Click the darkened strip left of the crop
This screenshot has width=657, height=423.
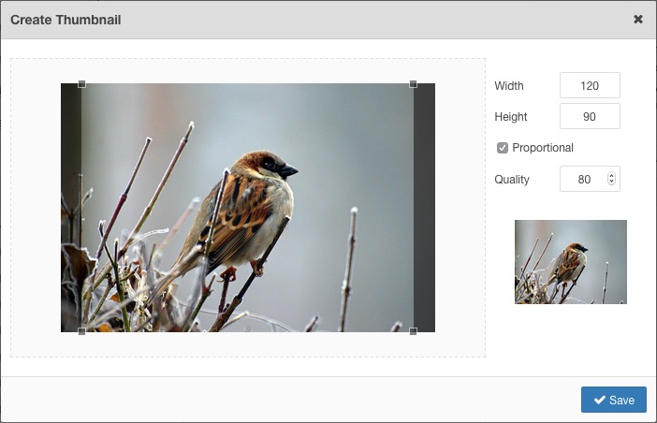[71, 208]
